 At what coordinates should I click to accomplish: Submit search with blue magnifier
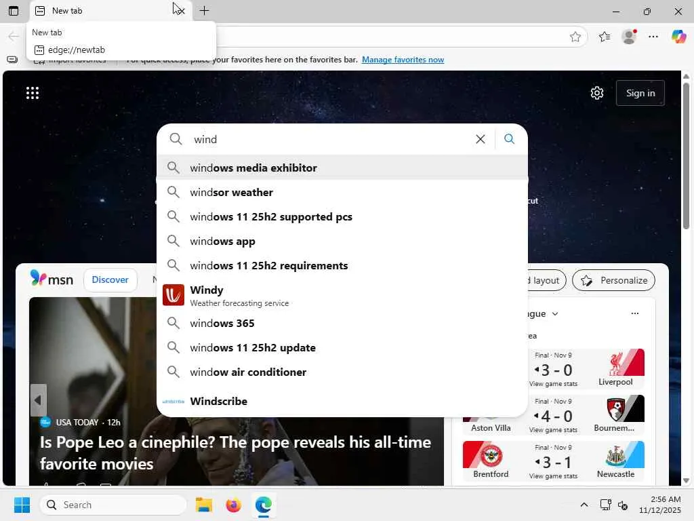(x=510, y=139)
